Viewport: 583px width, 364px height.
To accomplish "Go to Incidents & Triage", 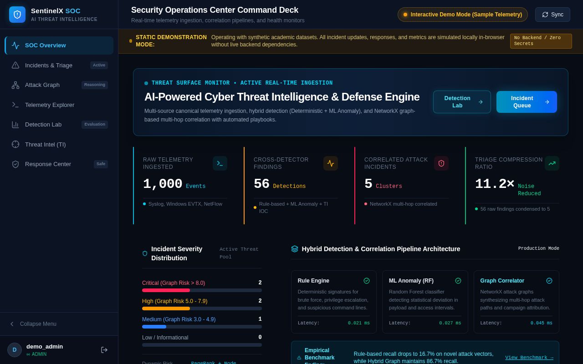I will click(x=59, y=65).
